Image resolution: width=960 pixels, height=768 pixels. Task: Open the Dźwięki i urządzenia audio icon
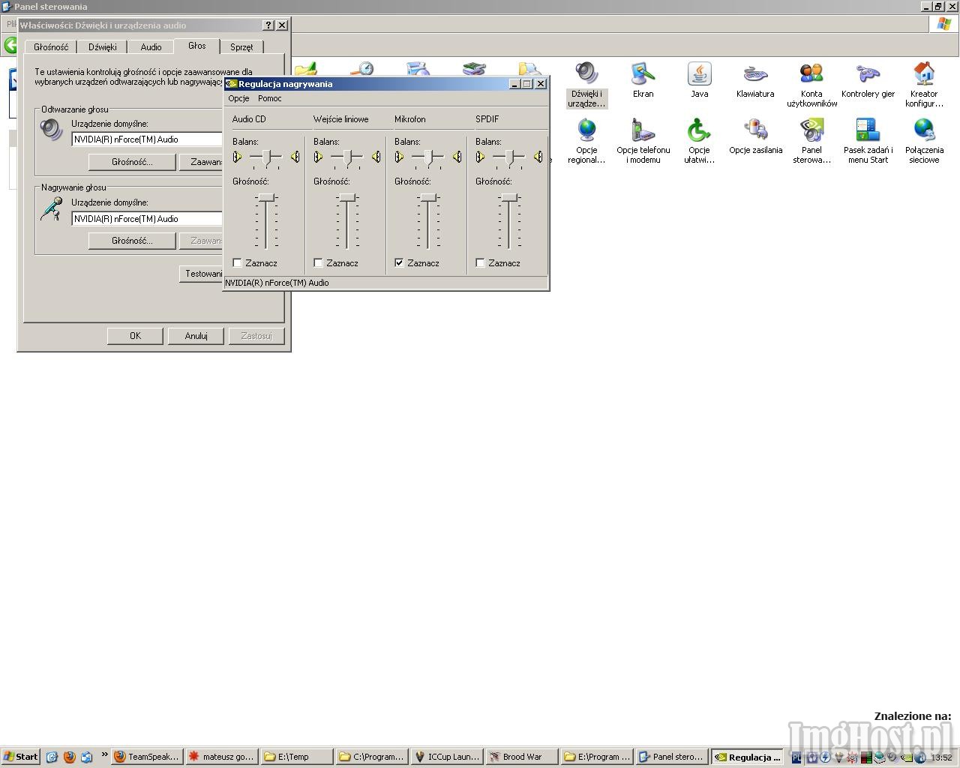pyautogui.click(x=586, y=73)
